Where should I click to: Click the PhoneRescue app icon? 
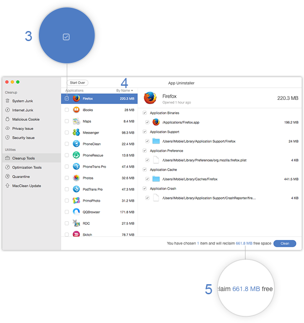coord(76,155)
